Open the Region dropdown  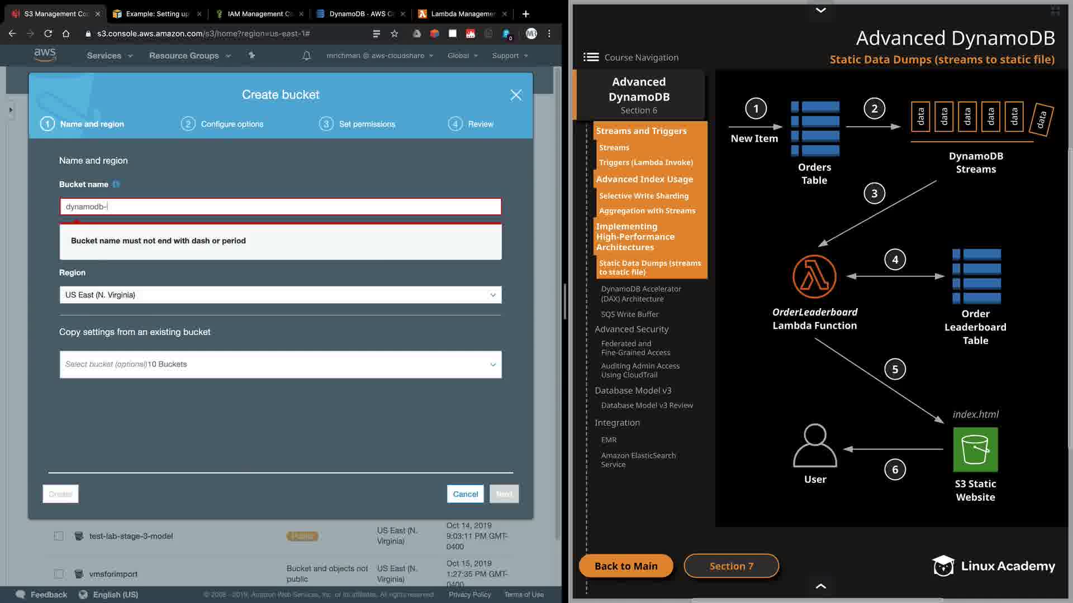[281, 295]
